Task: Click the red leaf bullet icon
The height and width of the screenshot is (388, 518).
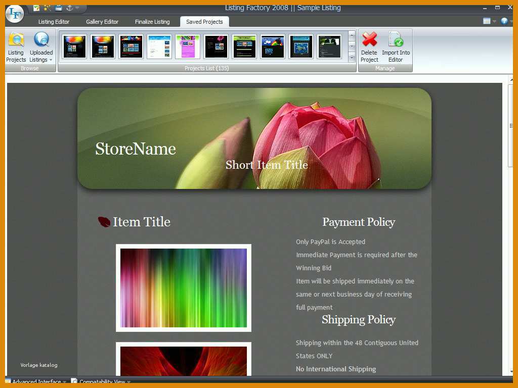Action: click(x=104, y=222)
